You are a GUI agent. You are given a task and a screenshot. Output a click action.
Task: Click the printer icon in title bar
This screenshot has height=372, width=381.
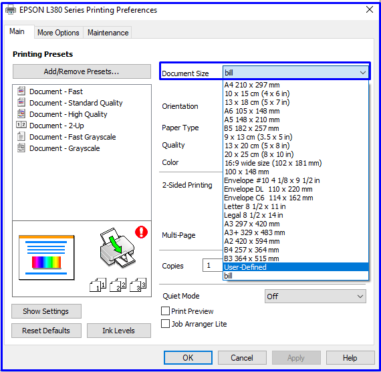pos(11,10)
